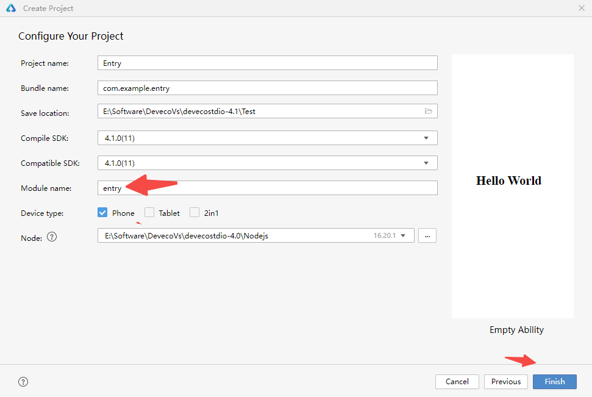Click the DevEco Studio logo icon

tap(10, 9)
